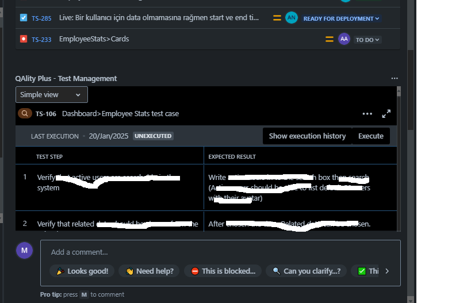Click the TS-285 task type icon
This screenshot has height=303, width=471.
coord(24,18)
